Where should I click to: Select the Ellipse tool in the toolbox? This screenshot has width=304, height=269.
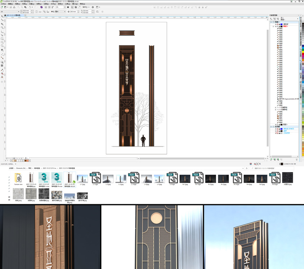[2, 42]
